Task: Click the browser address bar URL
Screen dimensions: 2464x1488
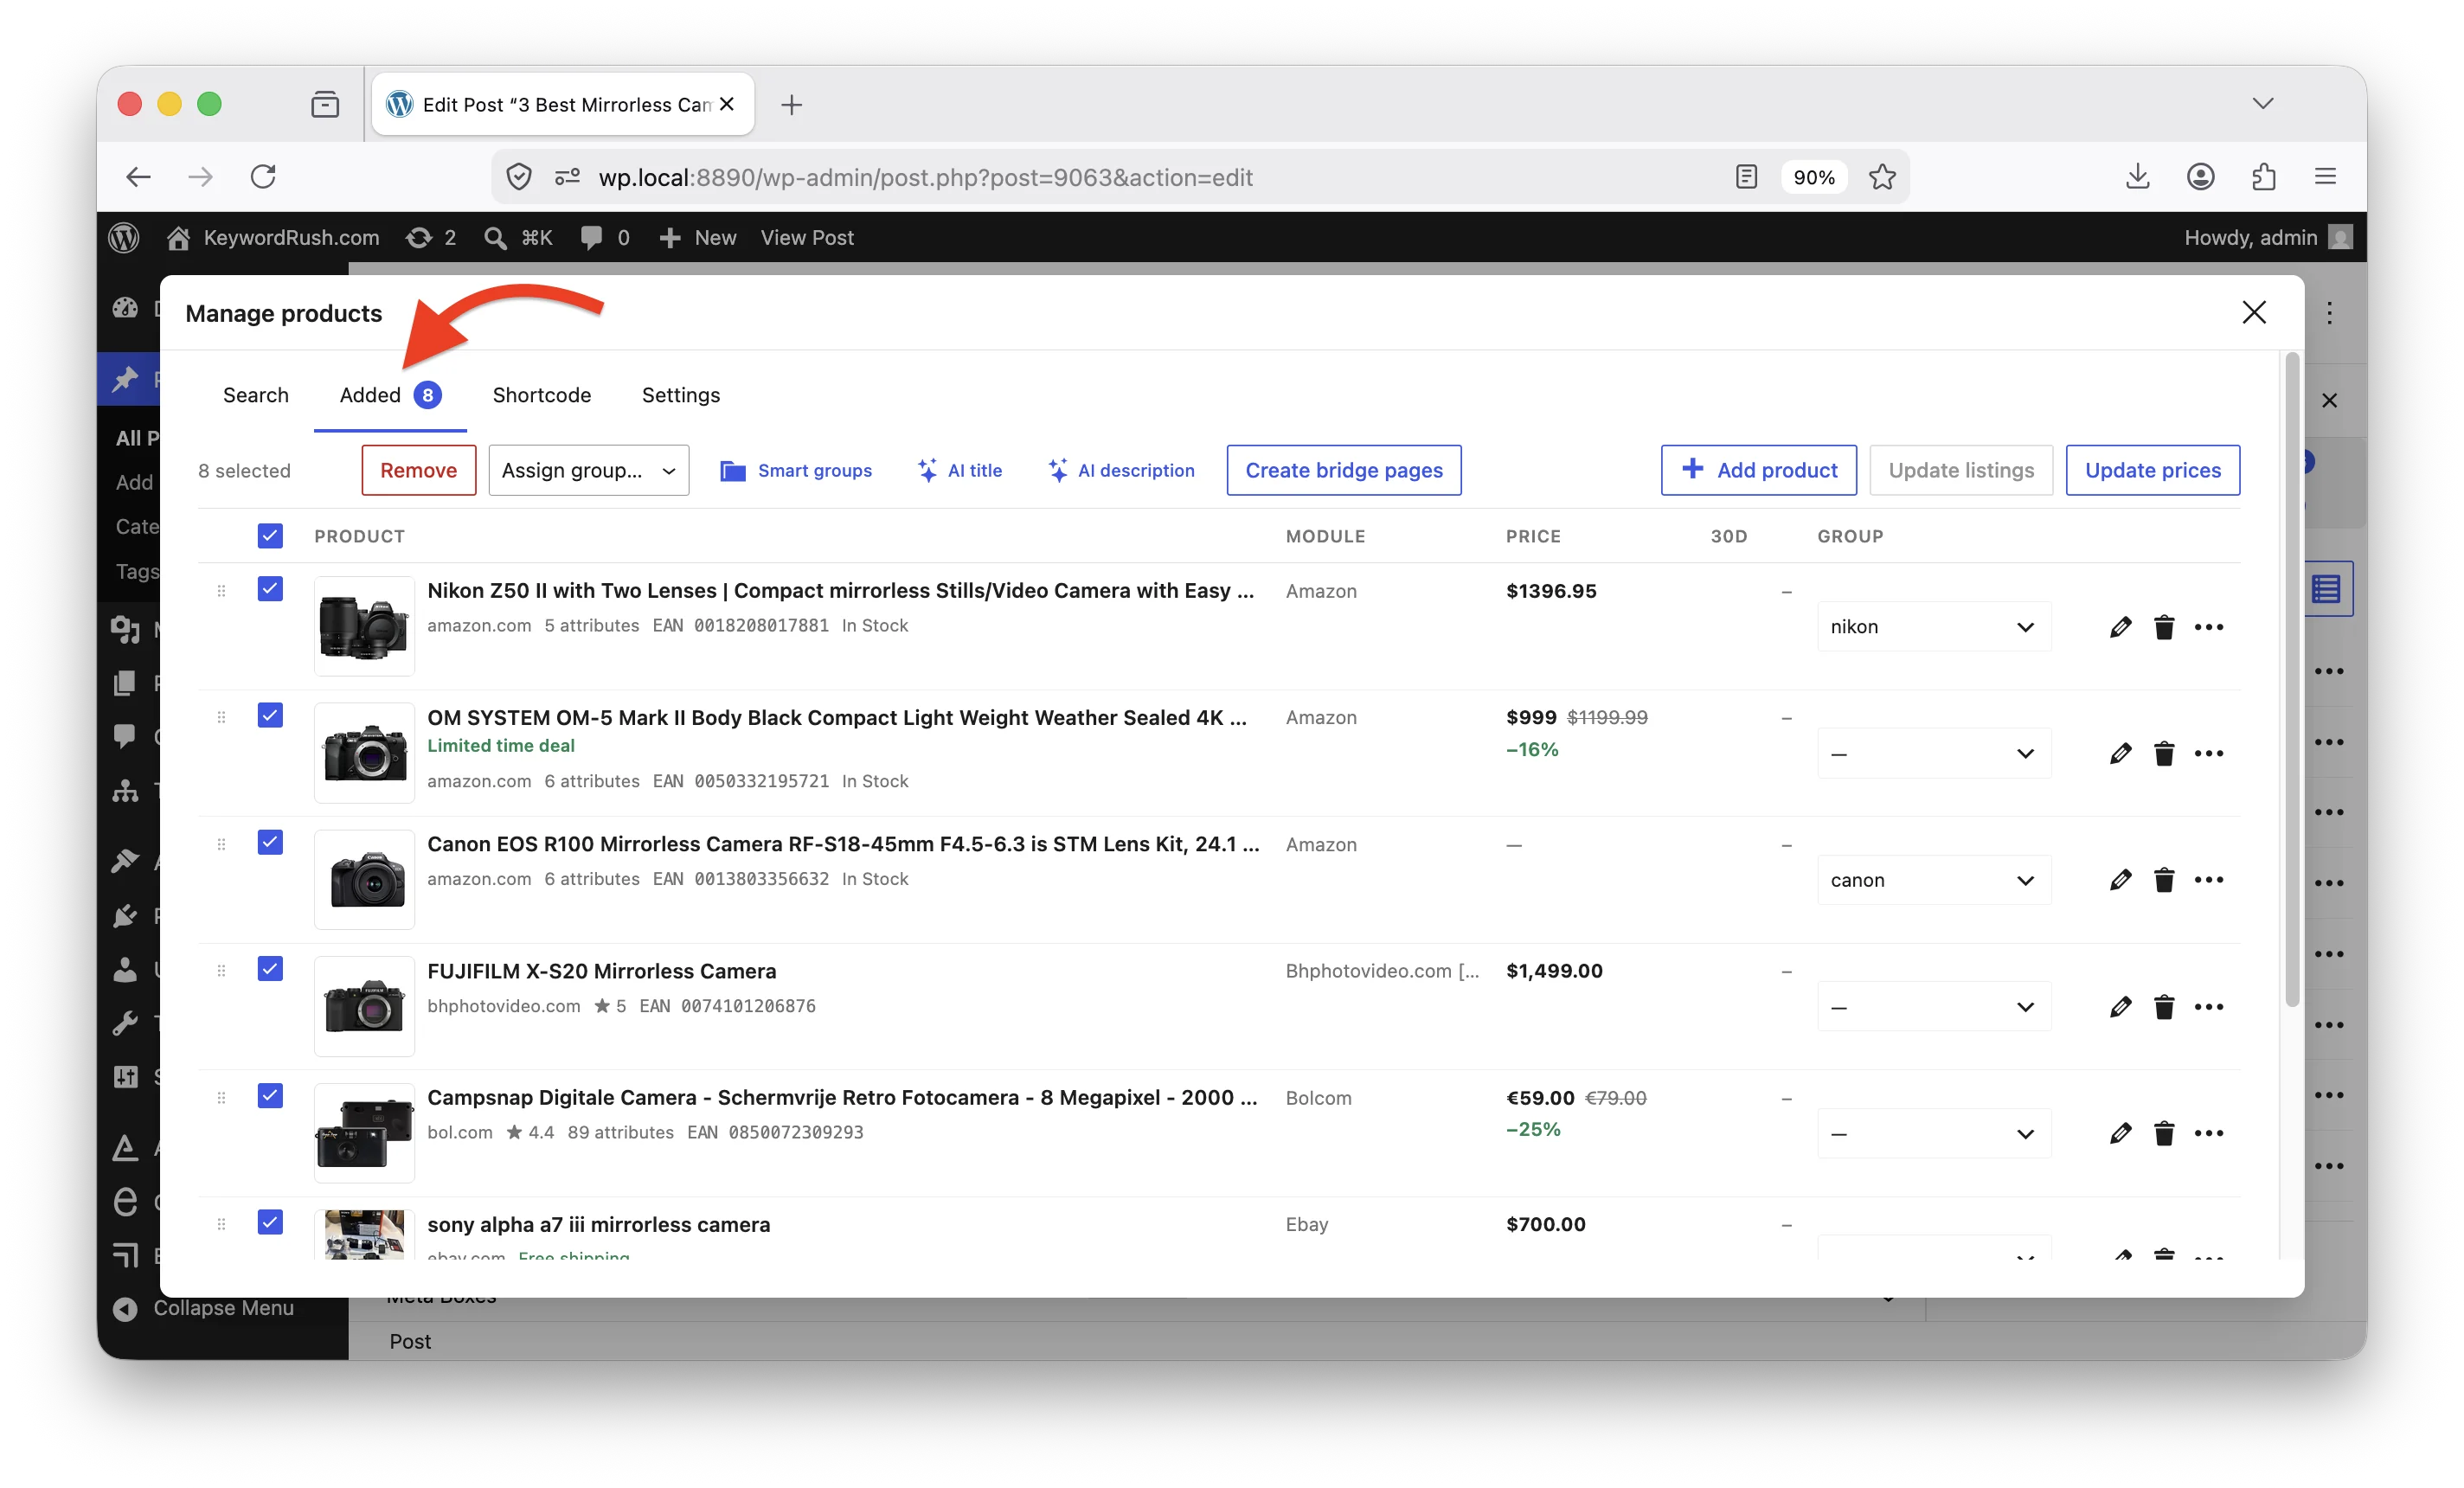Action: (x=925, y=177)
